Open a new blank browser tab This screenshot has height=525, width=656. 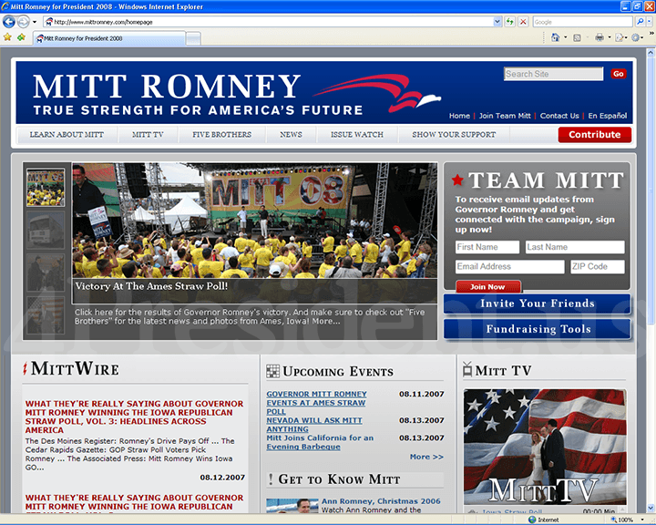coord(193,39)
